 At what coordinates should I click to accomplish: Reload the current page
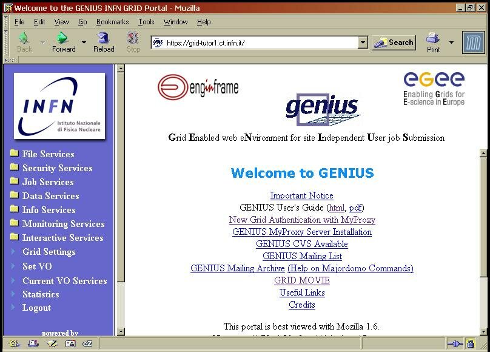coord(104,38)
